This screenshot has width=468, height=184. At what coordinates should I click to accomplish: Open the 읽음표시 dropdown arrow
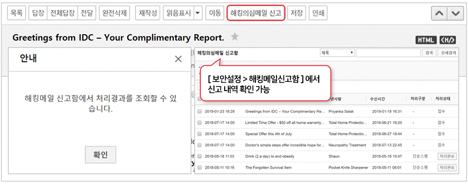(x=198, y=13)
